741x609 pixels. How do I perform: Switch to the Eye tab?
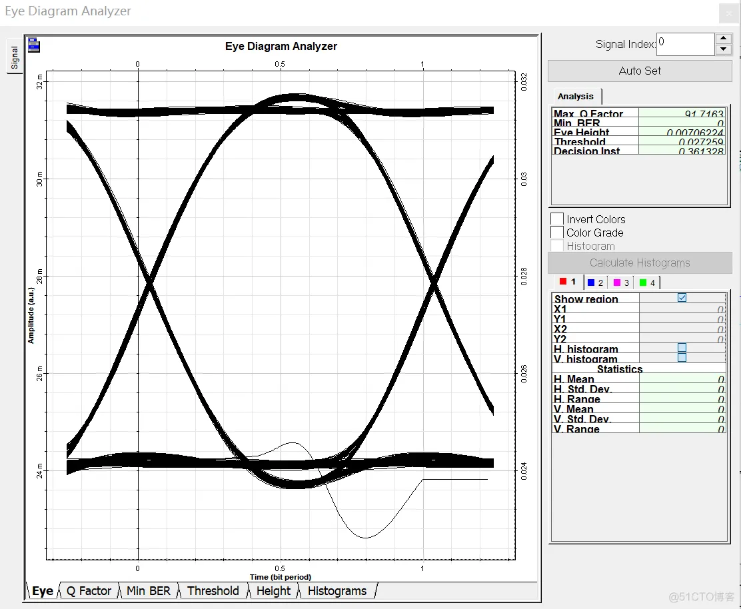point(43,591)
